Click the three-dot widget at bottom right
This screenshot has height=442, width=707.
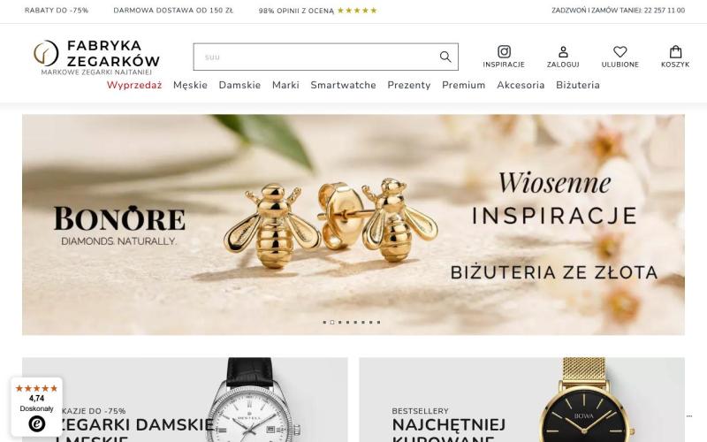tap(689, 415)
